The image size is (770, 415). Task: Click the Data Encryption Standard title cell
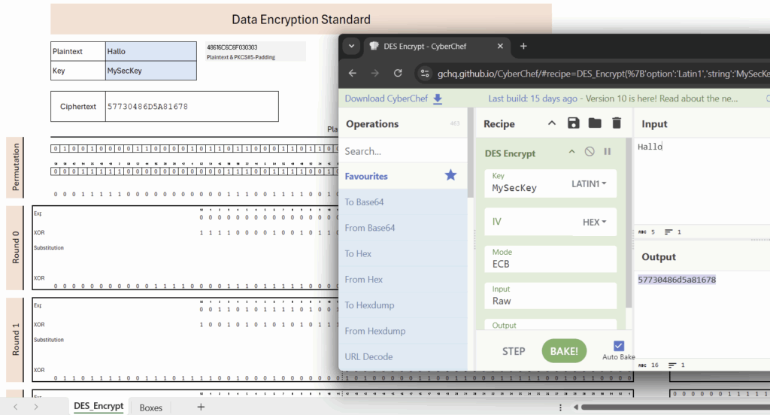pyautogui.click(x=301, y=19)
